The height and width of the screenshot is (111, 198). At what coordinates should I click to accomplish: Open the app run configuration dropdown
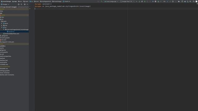pyautogui.click(x=111, y=2)
